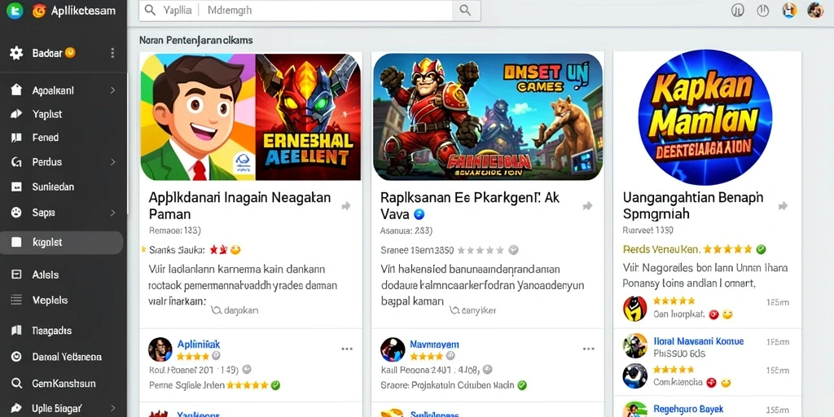Click the Remaoe: 133) text in first card
The image size is (834, 417).
(174, 230)
